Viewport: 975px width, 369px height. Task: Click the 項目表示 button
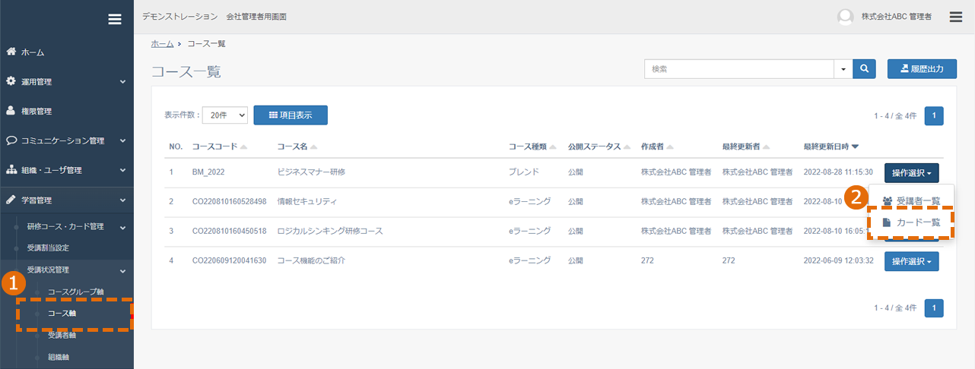point(291,115)
